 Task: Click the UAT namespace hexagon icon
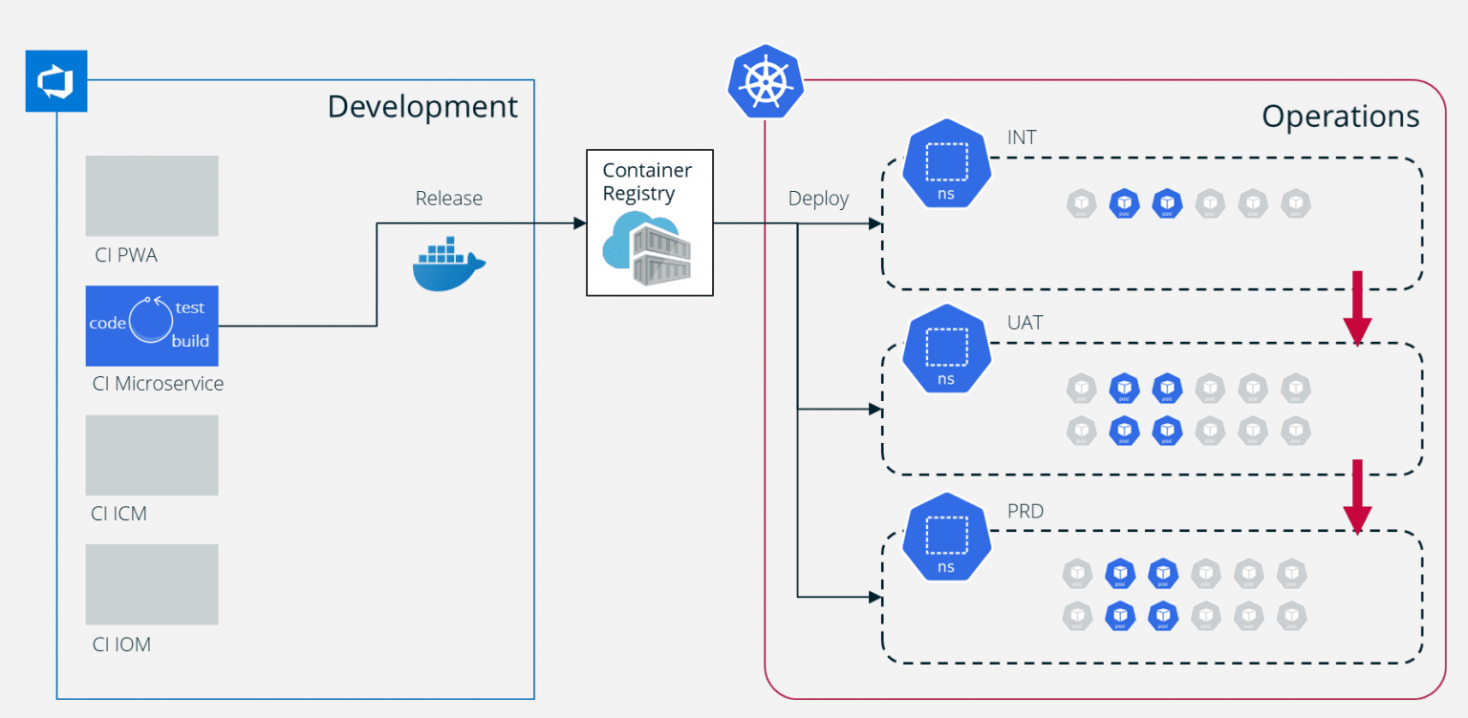tap(944, 348)
